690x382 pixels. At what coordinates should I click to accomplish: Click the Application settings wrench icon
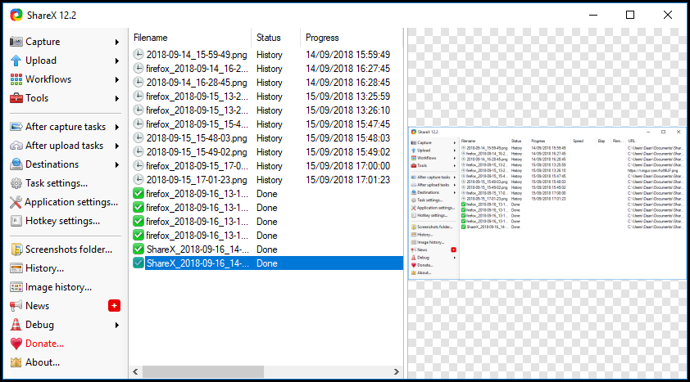point(16,202)
